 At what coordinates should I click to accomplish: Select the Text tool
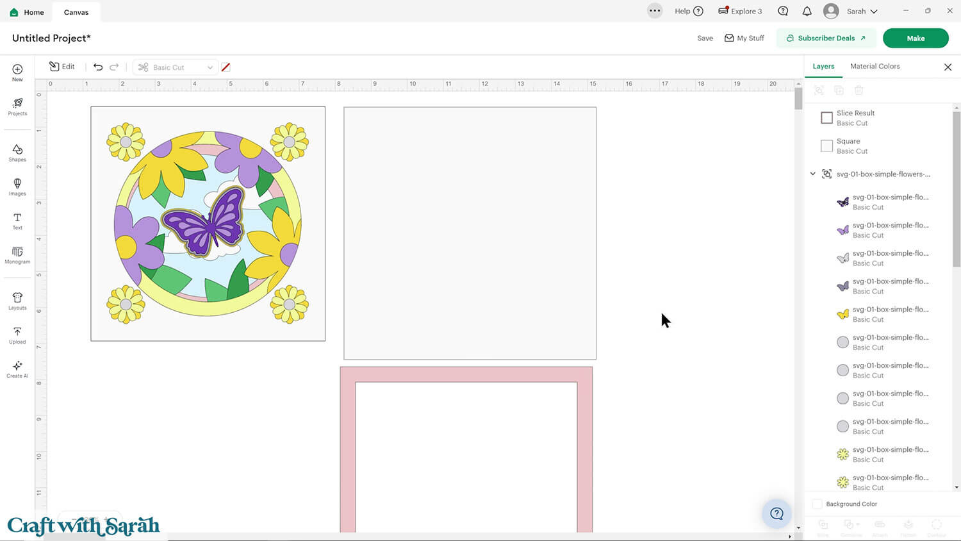click(x=17, y=221)
